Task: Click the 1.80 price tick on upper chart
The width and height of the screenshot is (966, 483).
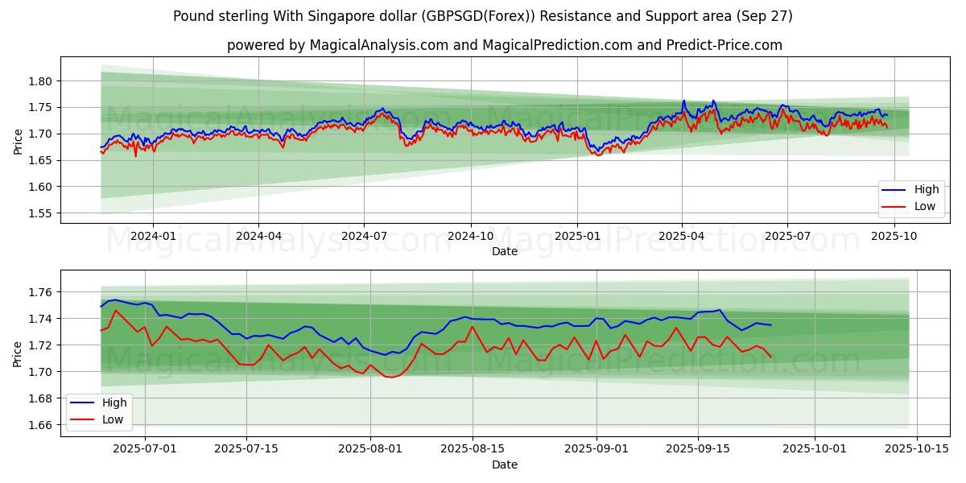Action: 40,81
